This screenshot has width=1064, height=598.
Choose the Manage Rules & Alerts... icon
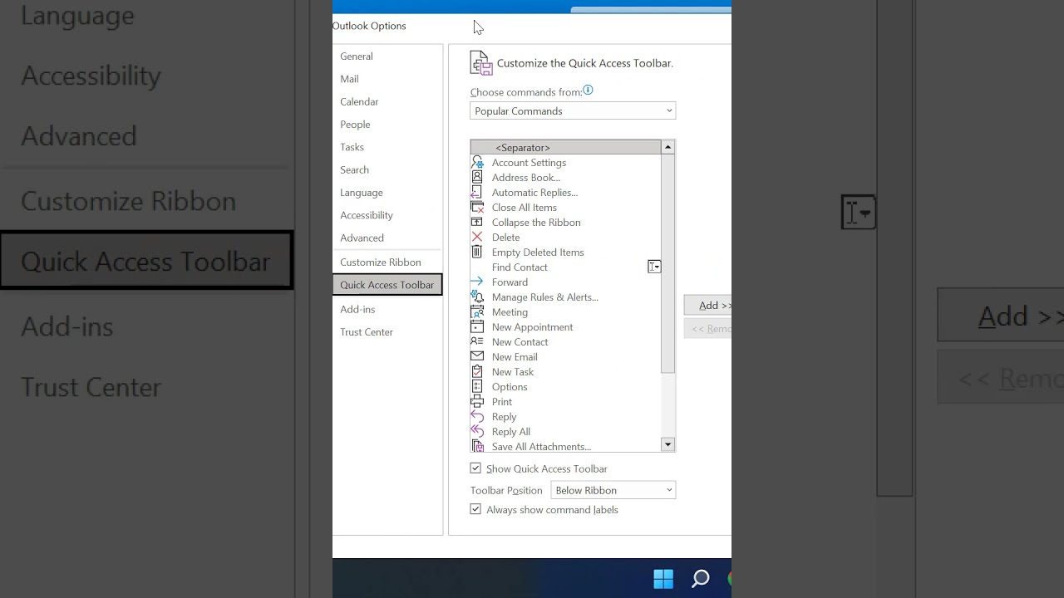click(477, 297)
